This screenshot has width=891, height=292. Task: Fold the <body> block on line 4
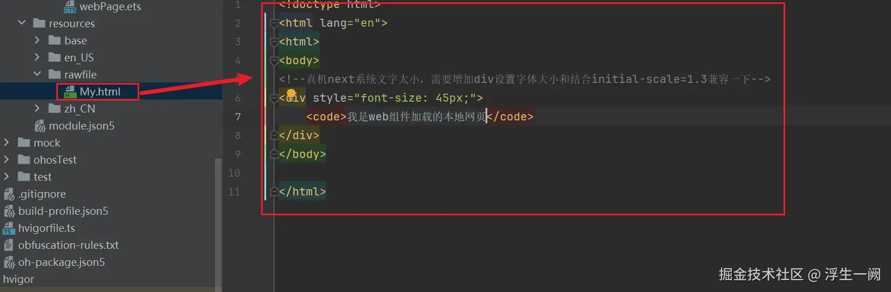point(274,61)
